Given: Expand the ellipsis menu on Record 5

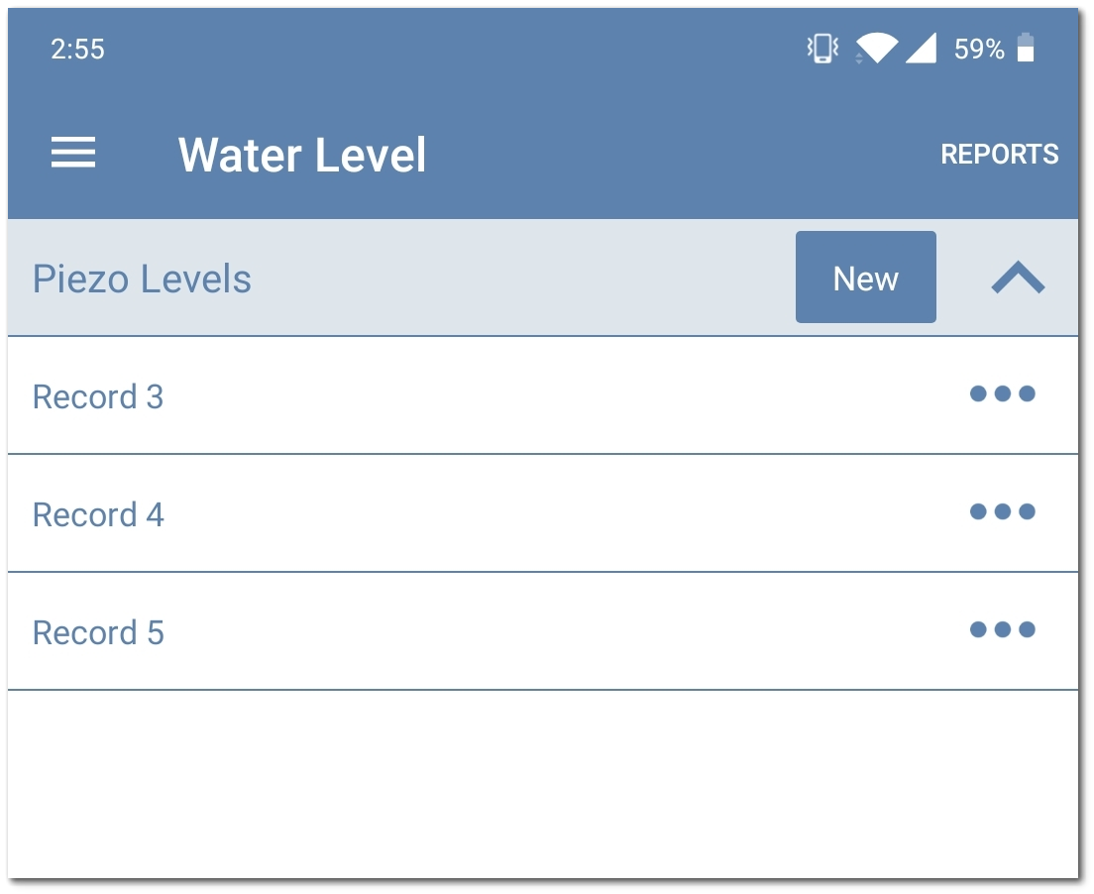Looking at the screenshot, I should [1002, 629].
